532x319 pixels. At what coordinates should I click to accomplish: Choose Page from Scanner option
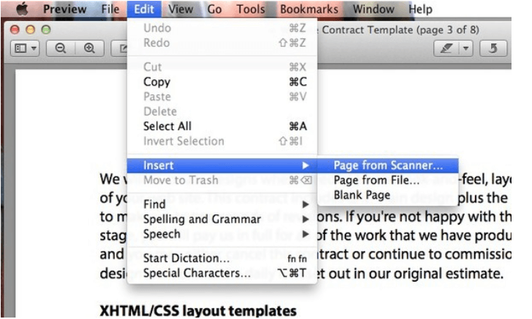388,165
